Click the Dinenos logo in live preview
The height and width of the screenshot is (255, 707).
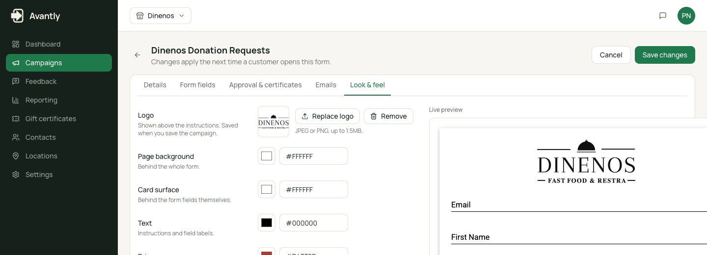coord(586,162)
